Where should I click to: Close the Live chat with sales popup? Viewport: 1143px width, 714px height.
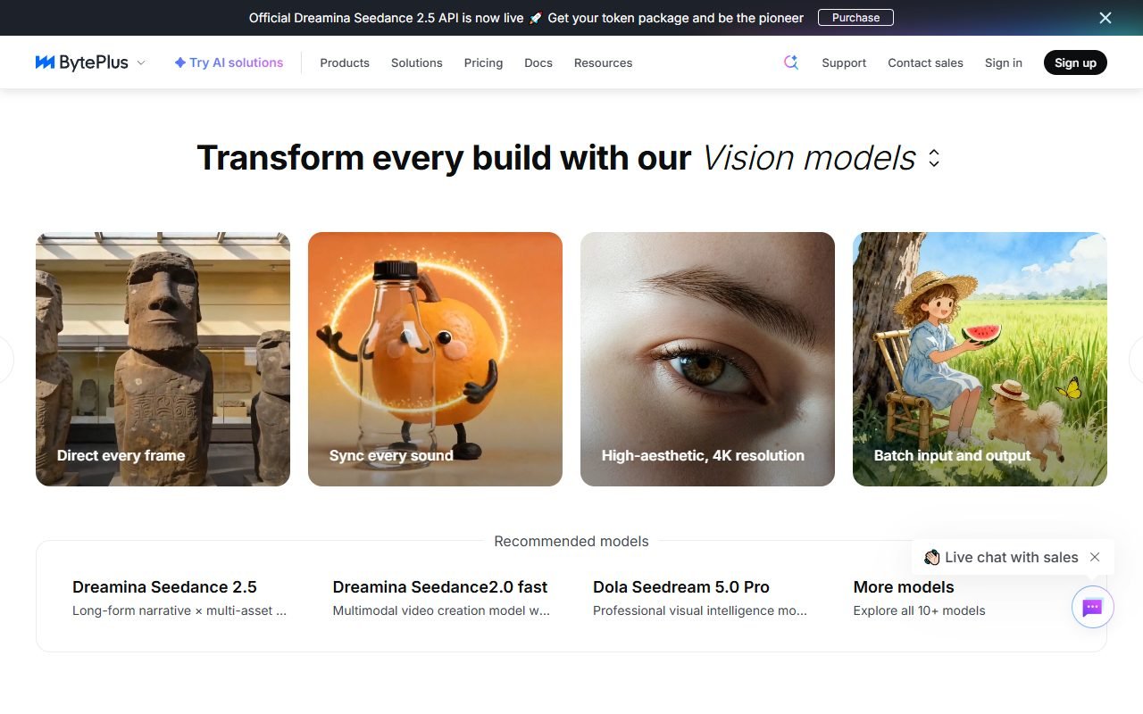pyautogui.click(x=1095, y=557)
